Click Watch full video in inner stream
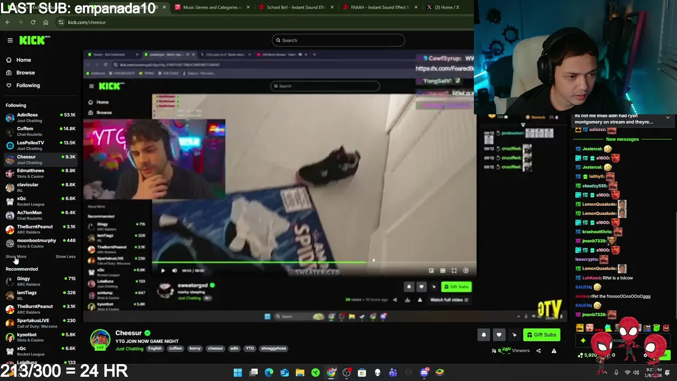The height and width of the screenshot is (381, 677). coord(449,300)
